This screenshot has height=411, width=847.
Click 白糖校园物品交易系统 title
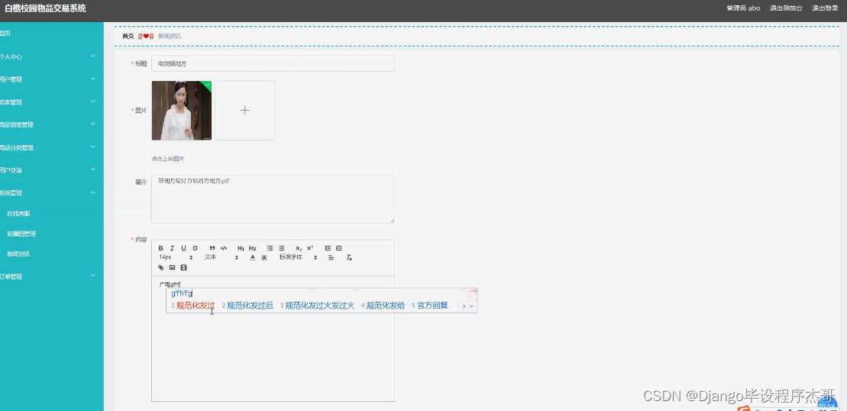pos(45,8)
